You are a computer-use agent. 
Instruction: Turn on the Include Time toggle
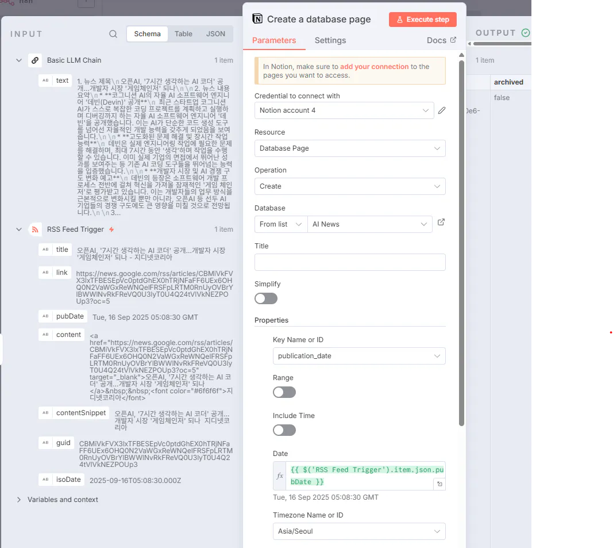284,430
